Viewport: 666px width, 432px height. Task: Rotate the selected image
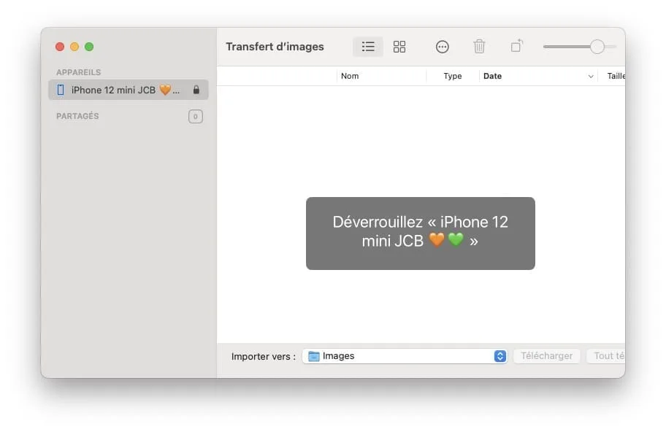point(516,46)
